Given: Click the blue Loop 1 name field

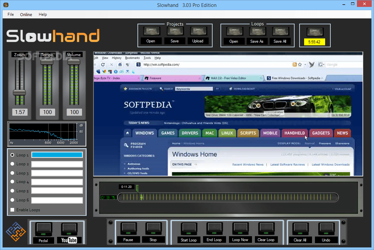Looking at the screenshot, I should tap(57, 155).
